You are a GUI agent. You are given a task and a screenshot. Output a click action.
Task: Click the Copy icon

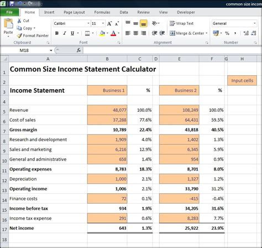tap(19, 28)
